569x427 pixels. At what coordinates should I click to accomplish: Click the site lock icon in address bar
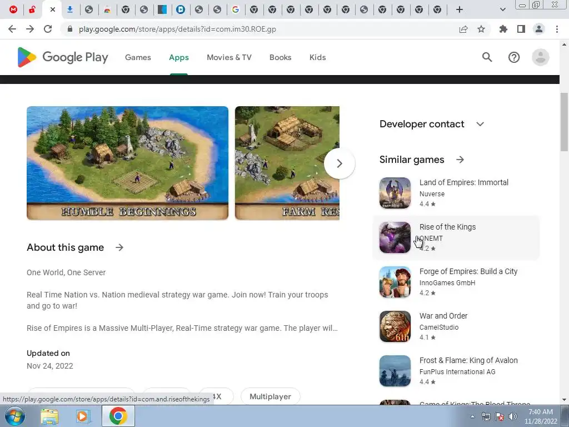(70, 29)
